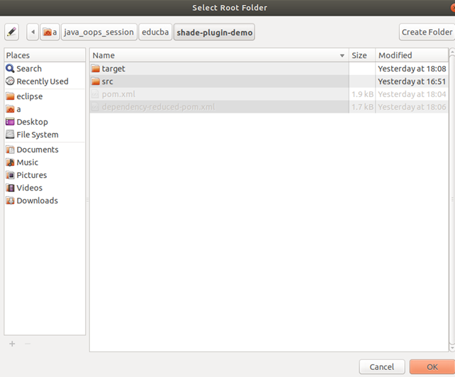The image size is (455, 377).
Task: Click the Desktop icon in Places
Action: pyautogui.click(x=10, y=122)
